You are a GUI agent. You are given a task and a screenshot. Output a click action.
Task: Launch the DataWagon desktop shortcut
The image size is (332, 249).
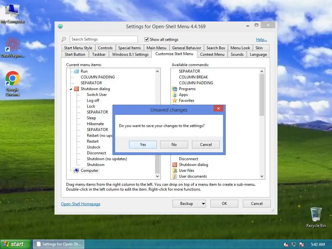[12, 47]
